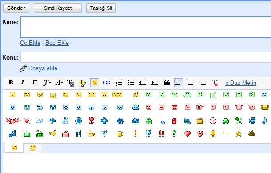Insert the snowman emoticon
Image resolution: width=271 pixels, height=173 pixels.
point(65,121)
